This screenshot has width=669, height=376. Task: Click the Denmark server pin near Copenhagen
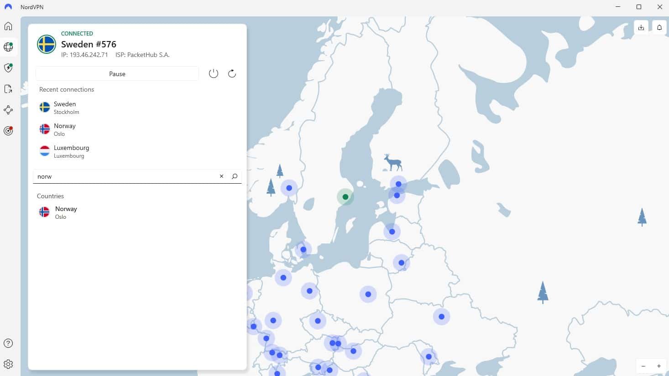[x=303, y=249]
